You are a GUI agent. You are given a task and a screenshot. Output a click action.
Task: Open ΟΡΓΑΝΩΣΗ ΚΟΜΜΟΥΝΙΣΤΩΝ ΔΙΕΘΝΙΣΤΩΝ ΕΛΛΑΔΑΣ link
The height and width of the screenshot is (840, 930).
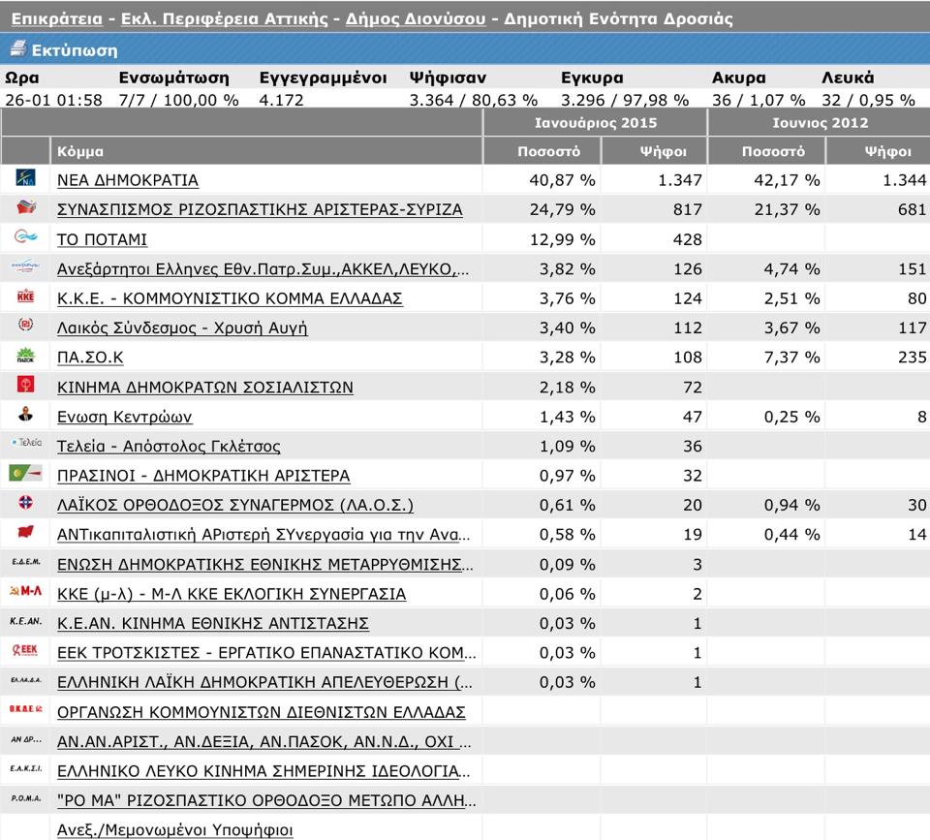point(262,712)
